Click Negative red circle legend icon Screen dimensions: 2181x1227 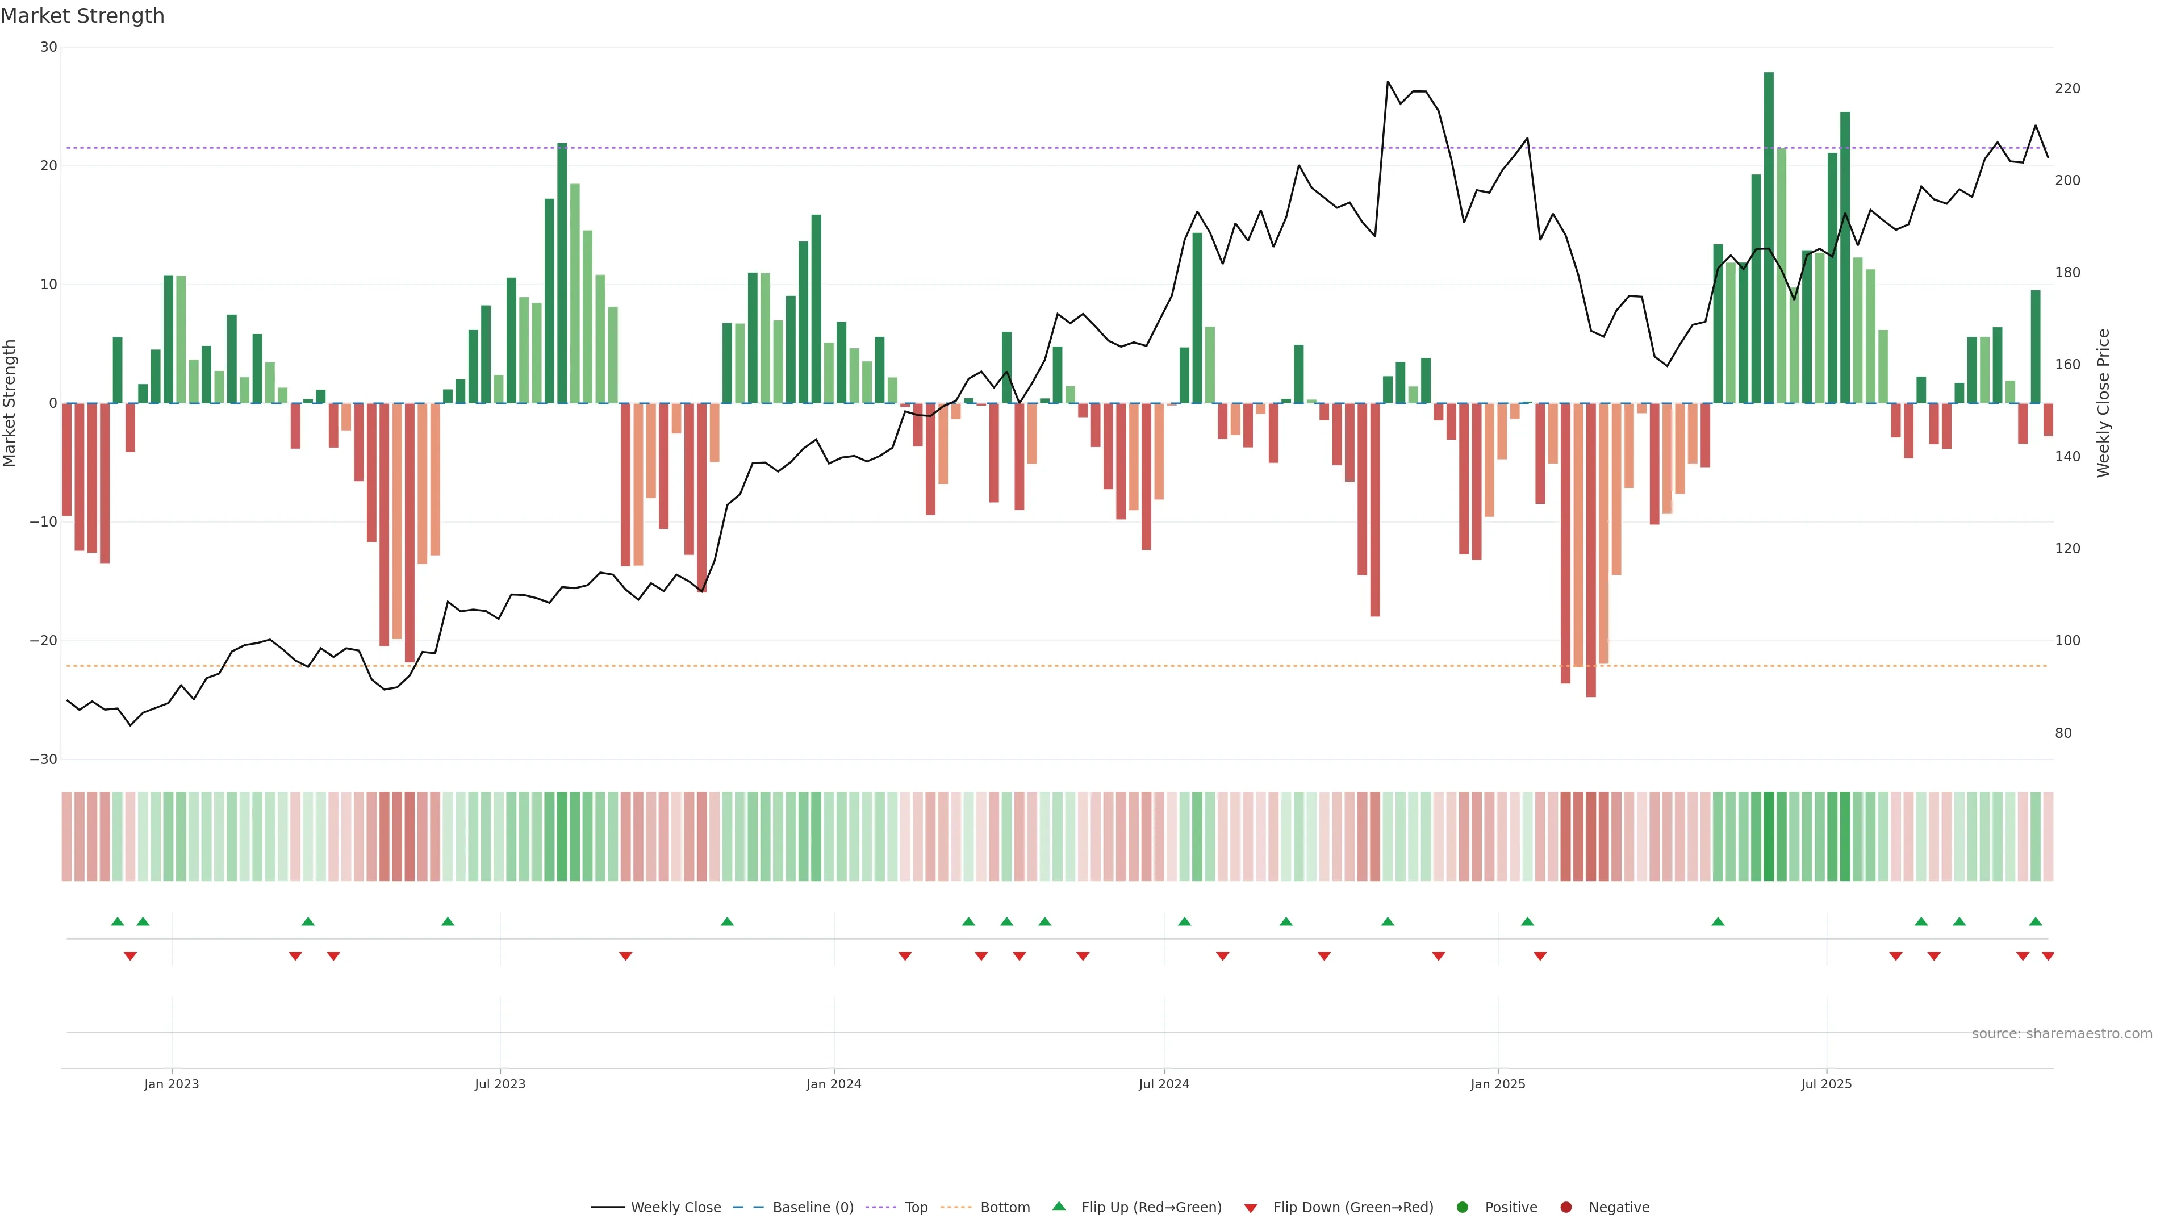[x=1565, y=1208]
